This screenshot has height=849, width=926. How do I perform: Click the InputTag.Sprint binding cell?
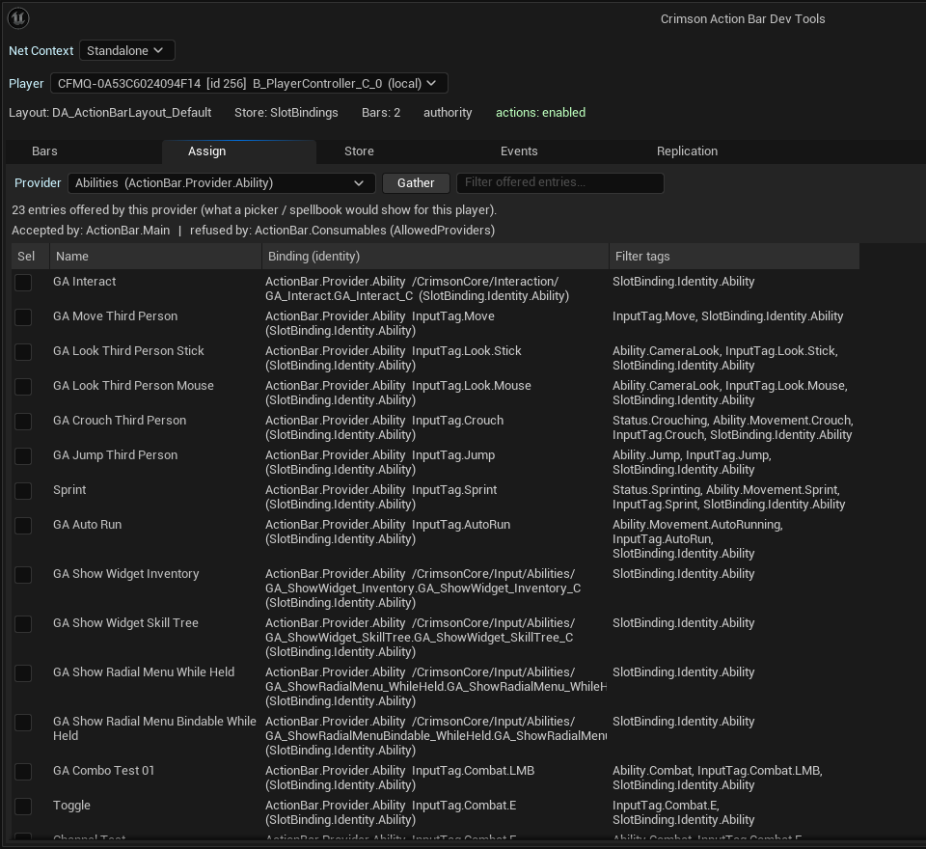pyautogui.click(x=381, y=498)
